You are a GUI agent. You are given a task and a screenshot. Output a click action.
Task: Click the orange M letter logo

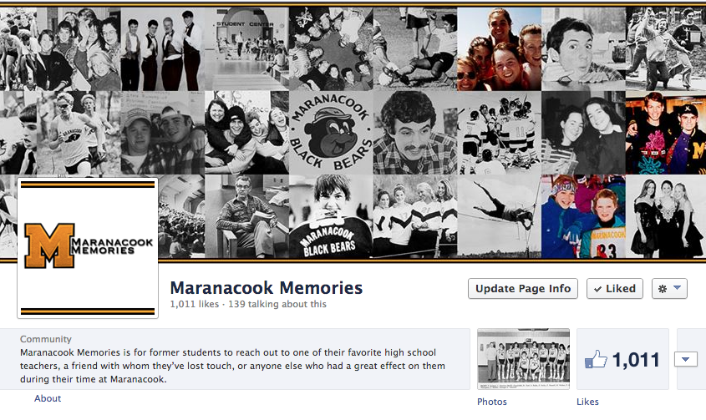pos(49,245)
